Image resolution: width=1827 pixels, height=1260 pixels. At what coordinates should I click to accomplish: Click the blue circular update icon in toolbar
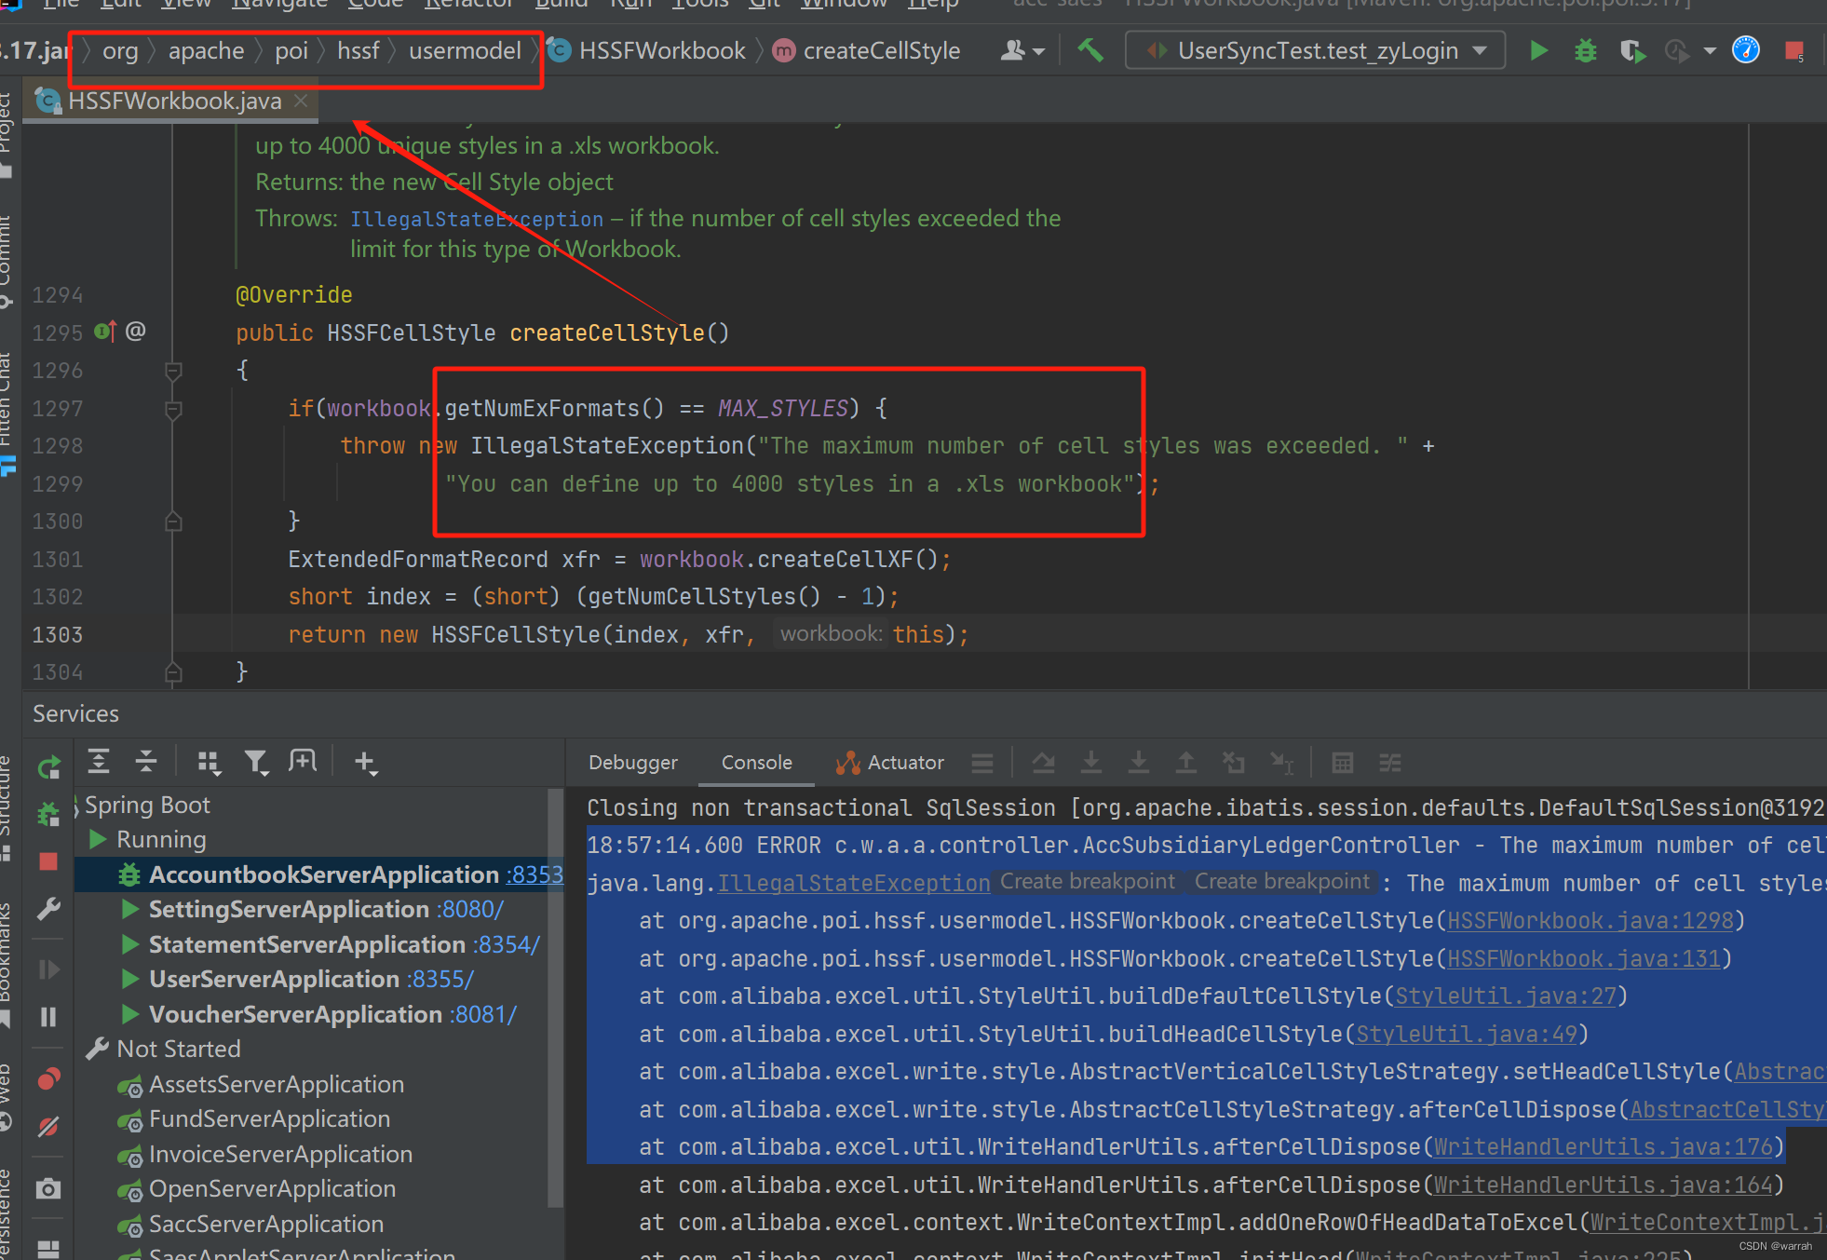pyautogui.click(x=1745, y=50)
